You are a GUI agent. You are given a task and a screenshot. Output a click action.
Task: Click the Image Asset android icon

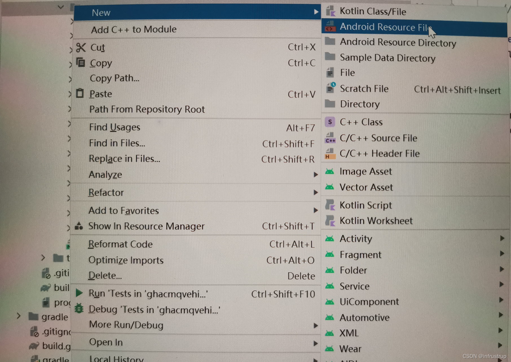point(329,171)
